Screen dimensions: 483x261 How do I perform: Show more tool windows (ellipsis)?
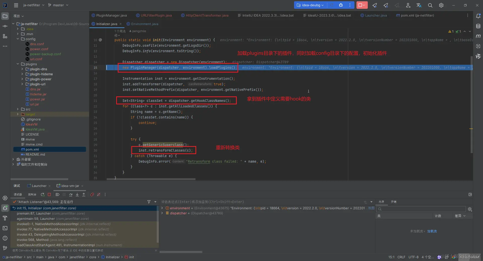click(x=5, y=46)
